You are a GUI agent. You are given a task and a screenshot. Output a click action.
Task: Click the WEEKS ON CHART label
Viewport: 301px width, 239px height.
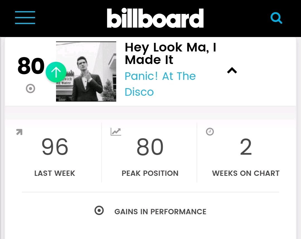click(246, 173)
